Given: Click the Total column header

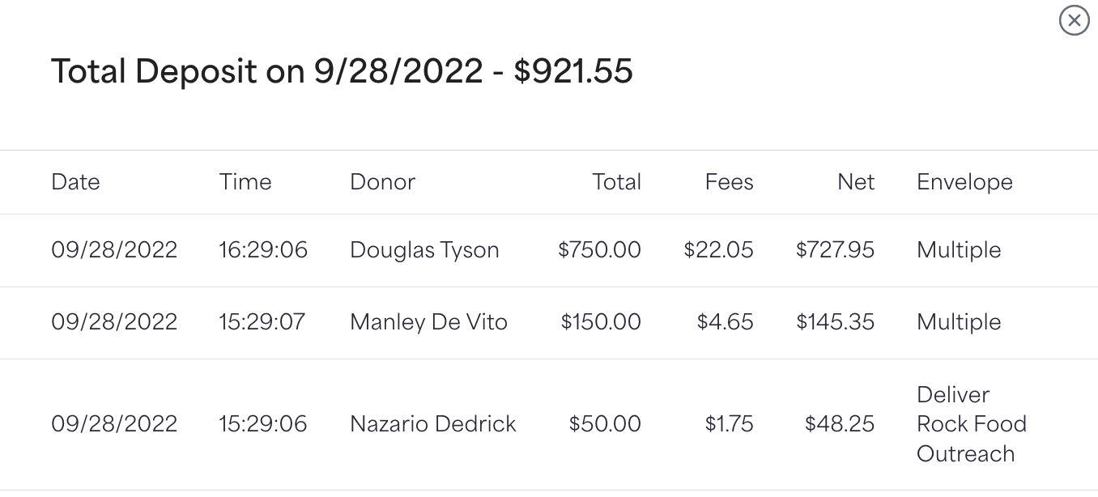Looking at the screenshot, I should pyautogui.click(x=616, y=182).
